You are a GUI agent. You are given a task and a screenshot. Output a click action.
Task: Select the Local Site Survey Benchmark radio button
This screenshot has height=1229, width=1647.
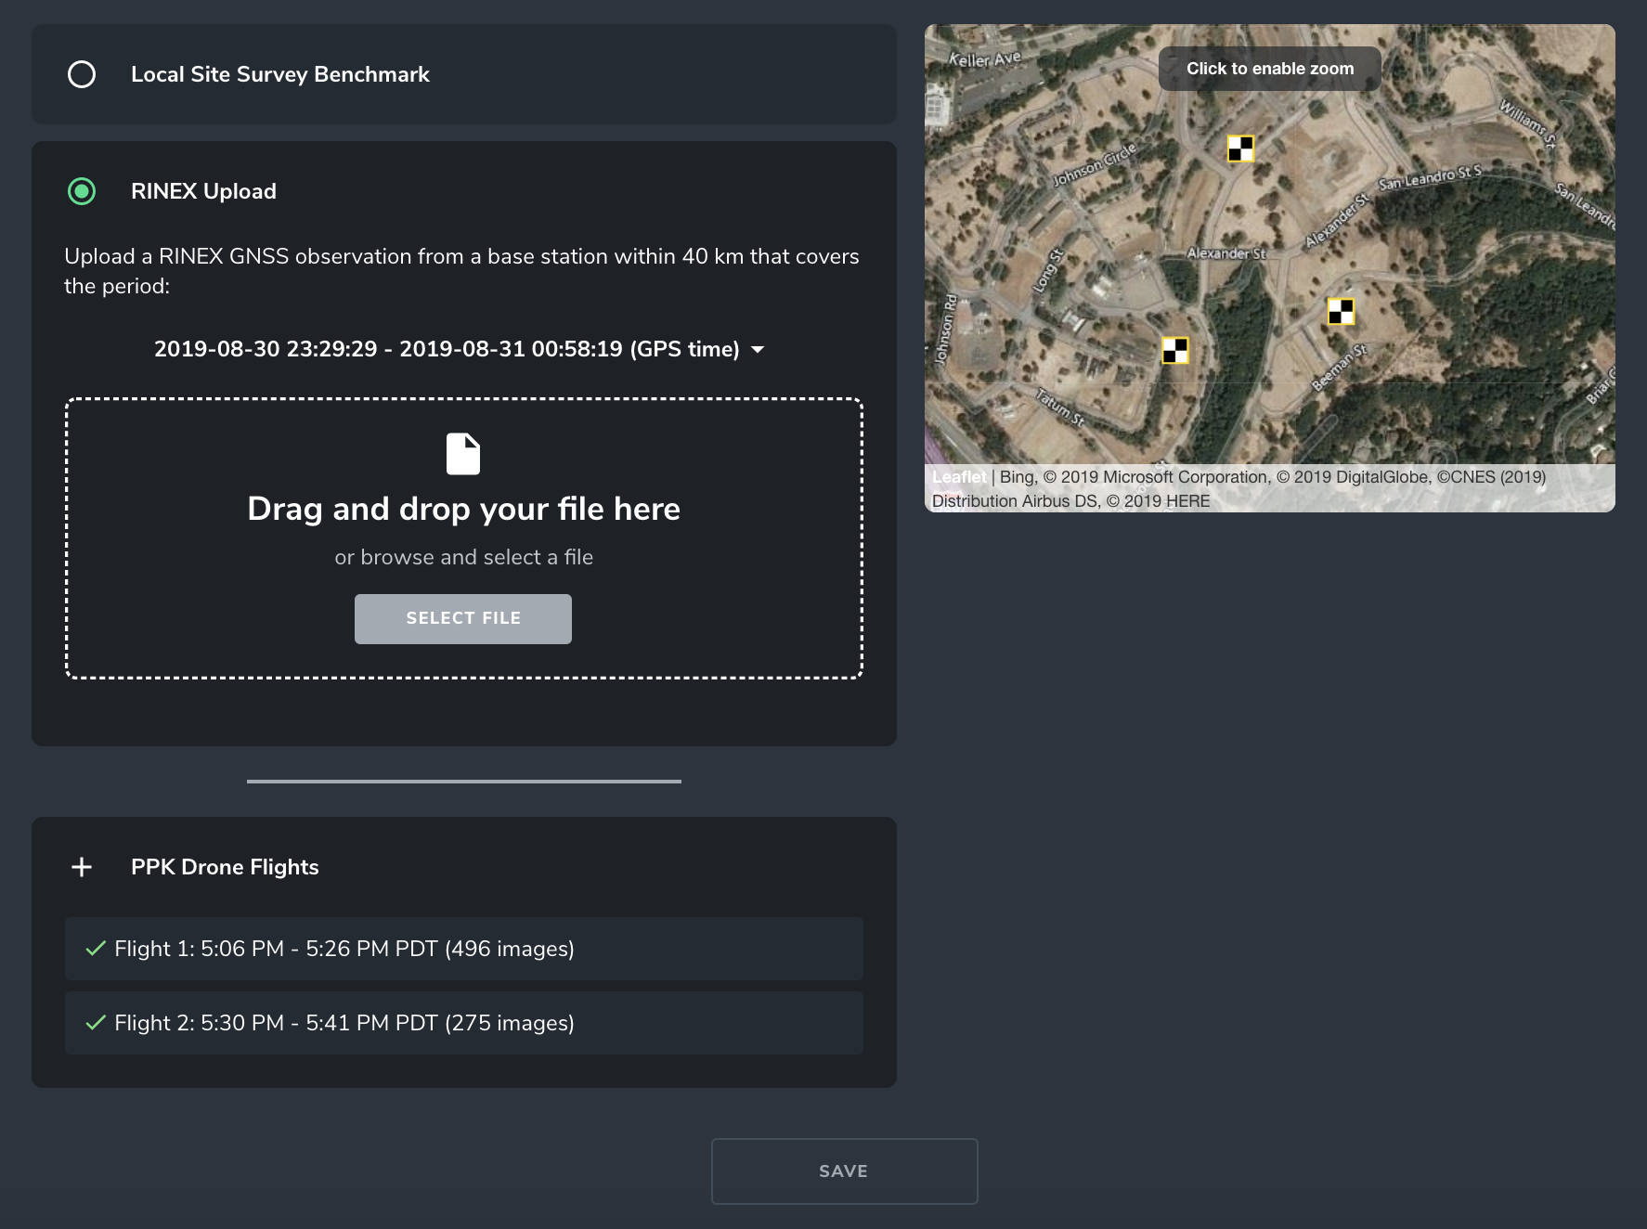[82, 74]
